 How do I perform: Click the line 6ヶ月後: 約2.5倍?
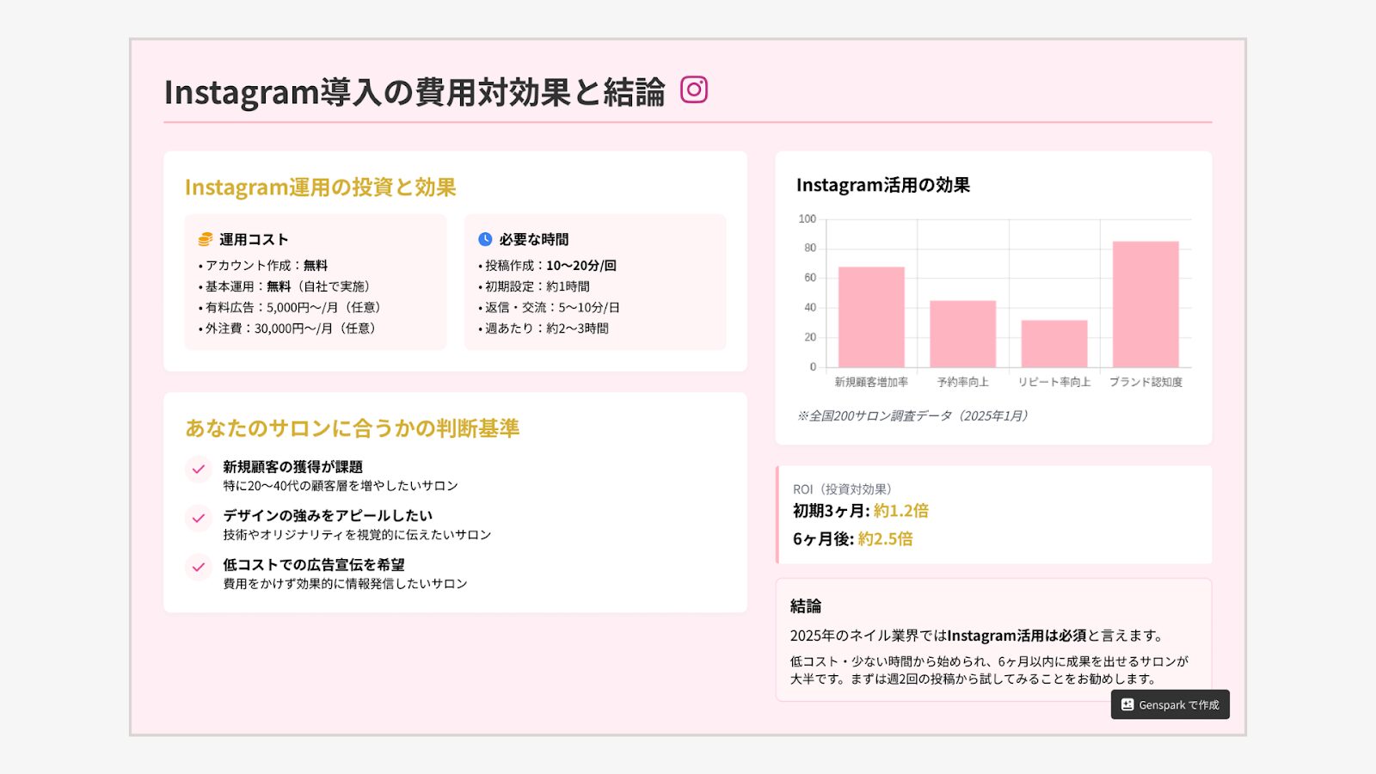(x=853, y=539)
